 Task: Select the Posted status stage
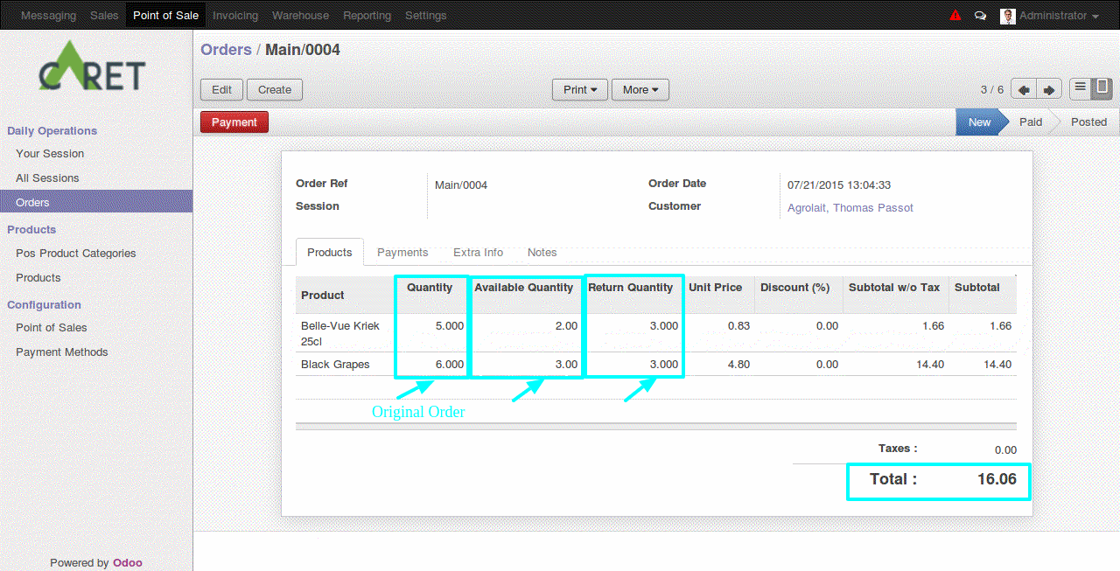[x=1088, y=122]
